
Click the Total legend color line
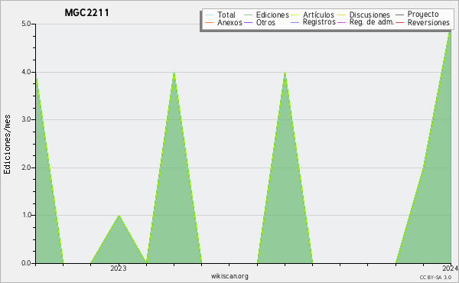(209, 15)
